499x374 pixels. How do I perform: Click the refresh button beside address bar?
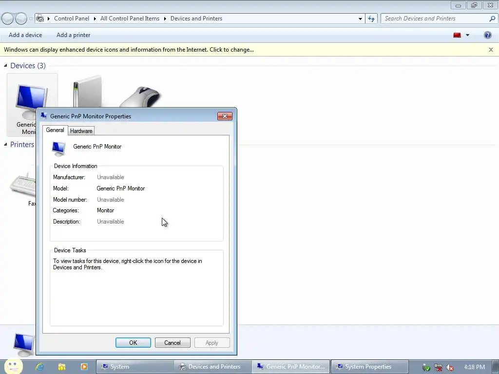click(371, 19)
